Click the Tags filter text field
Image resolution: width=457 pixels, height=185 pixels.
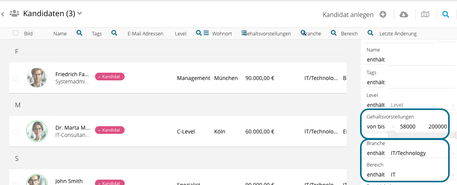click(x=422, y=82)
